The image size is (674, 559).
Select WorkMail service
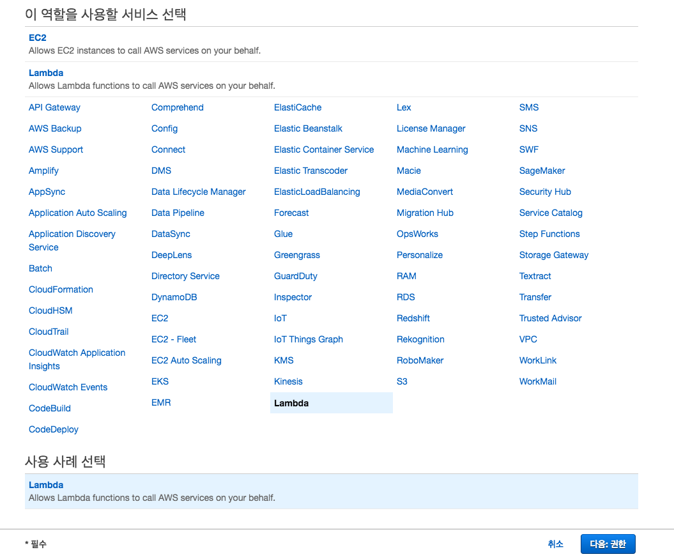(x=538, y=381)
